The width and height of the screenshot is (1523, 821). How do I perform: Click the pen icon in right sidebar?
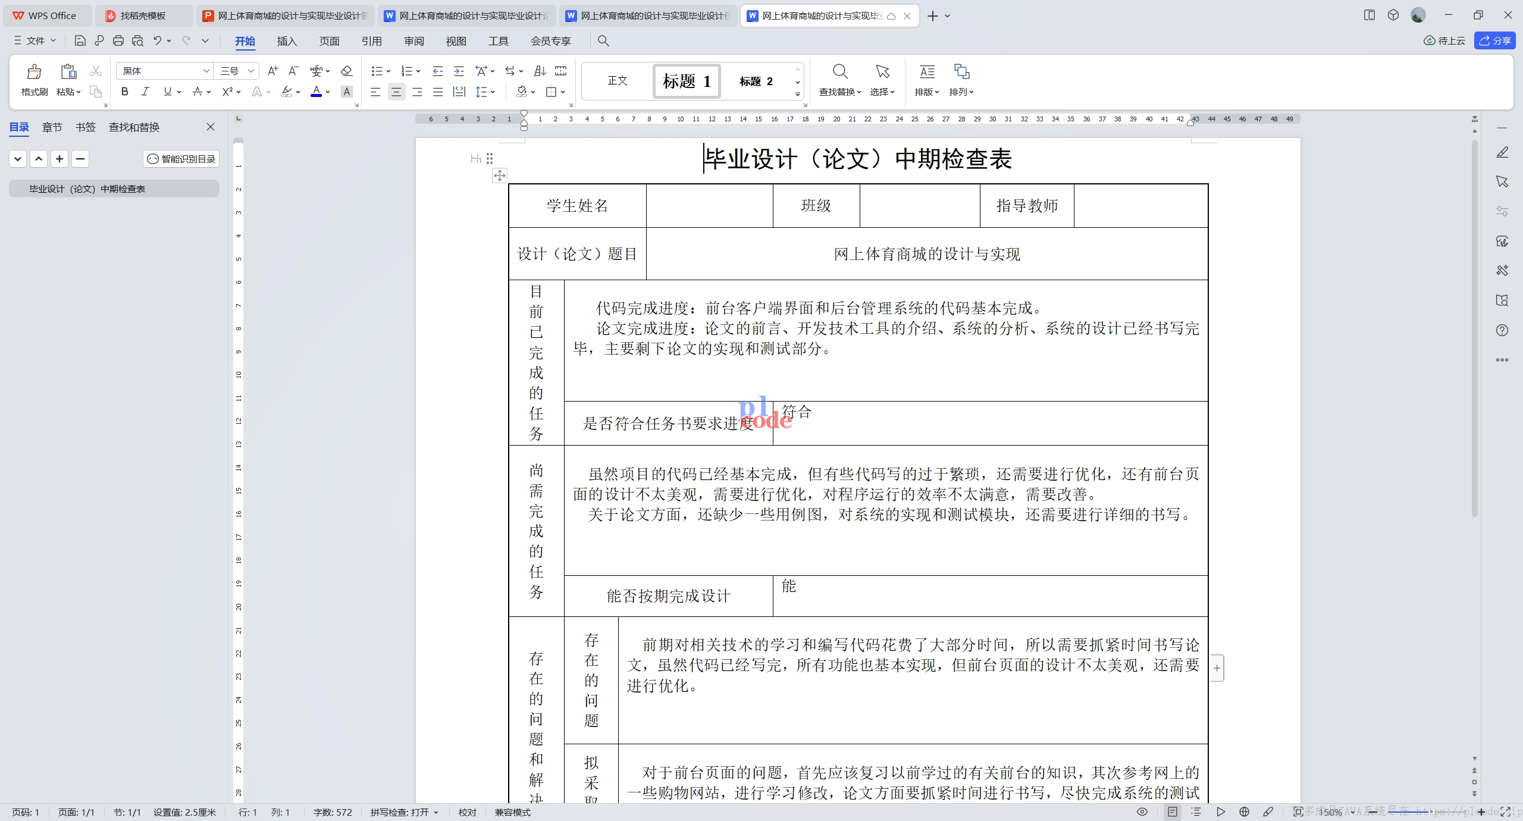1502,152
